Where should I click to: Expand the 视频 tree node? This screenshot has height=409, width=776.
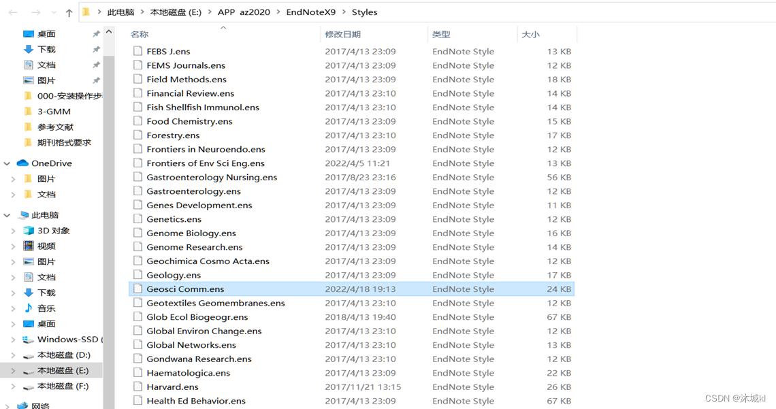(x=14, y=246)
